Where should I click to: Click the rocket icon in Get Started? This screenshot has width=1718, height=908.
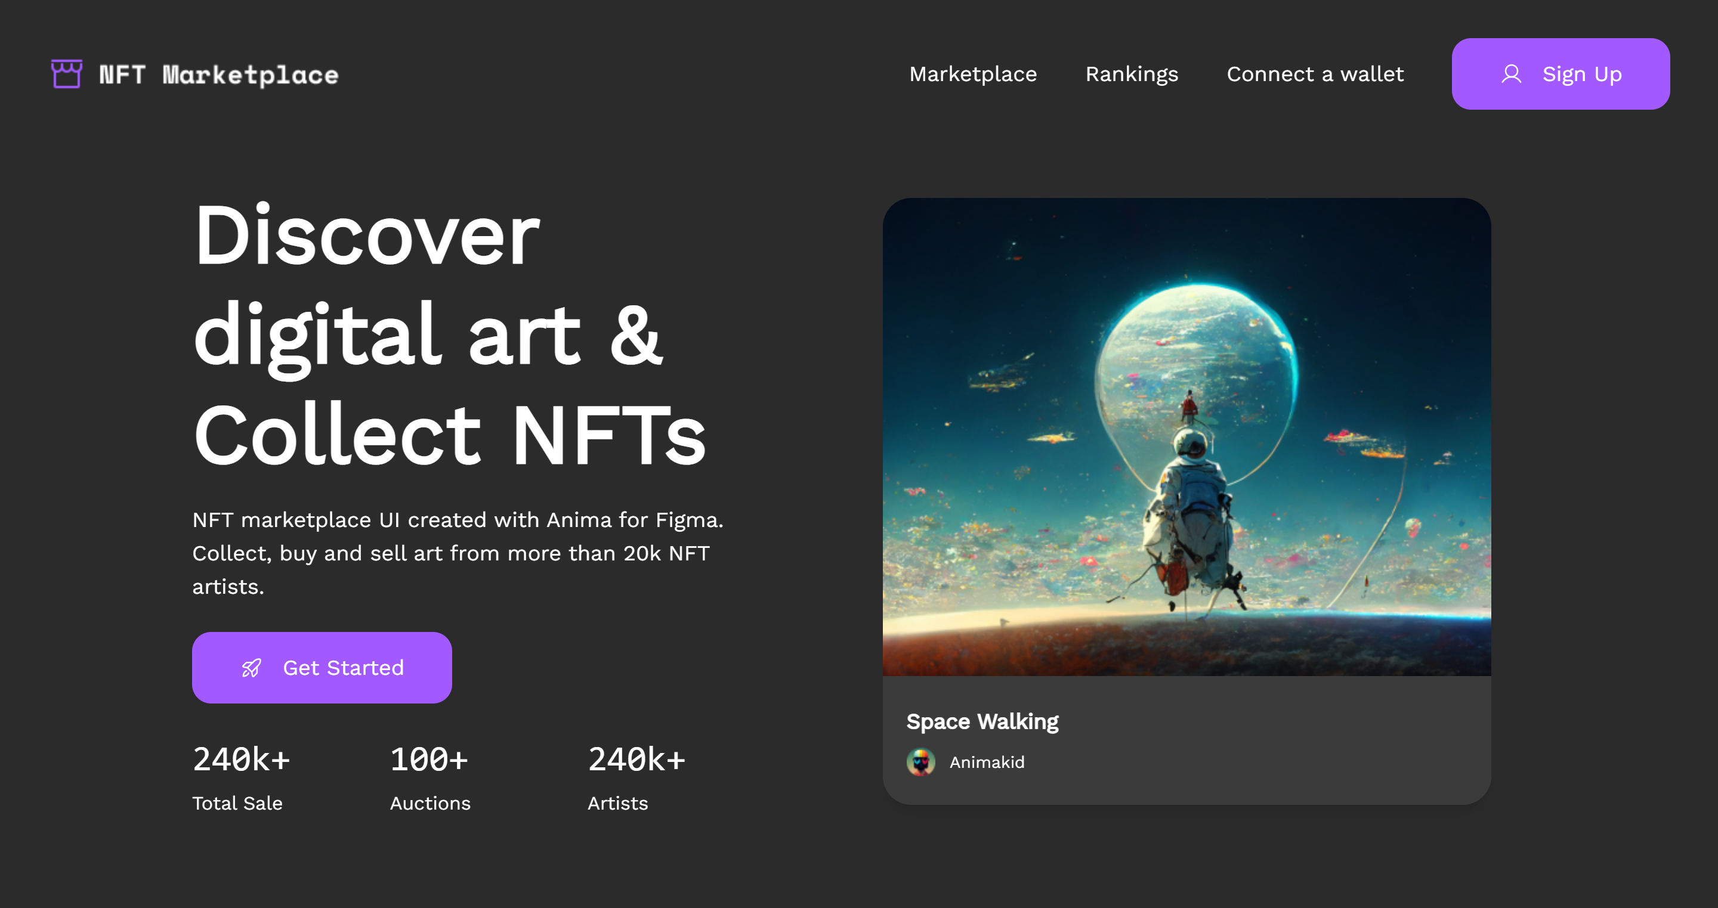(251, 668)
